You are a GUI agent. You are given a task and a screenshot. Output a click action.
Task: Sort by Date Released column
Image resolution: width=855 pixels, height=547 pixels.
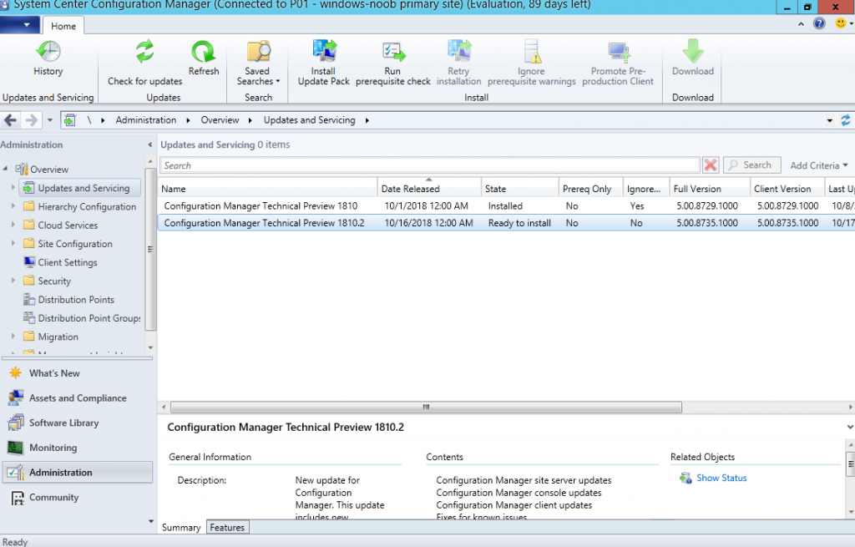pyautogui.click(x=429, y=189)
